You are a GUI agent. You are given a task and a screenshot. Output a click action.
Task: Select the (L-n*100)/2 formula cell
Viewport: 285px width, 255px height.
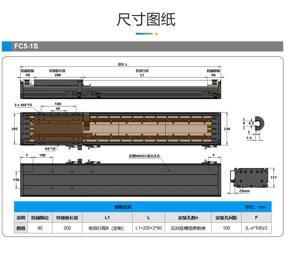[256, 228]
